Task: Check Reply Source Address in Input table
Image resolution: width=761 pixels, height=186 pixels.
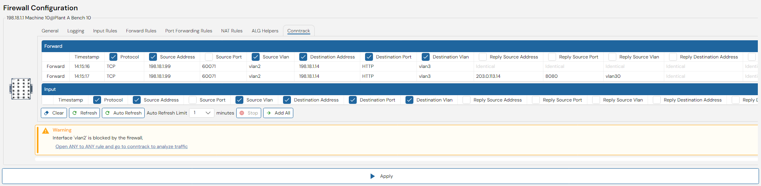Action: tap(467, 100)
